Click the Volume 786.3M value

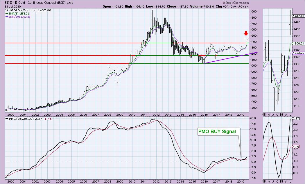[202, 6]
